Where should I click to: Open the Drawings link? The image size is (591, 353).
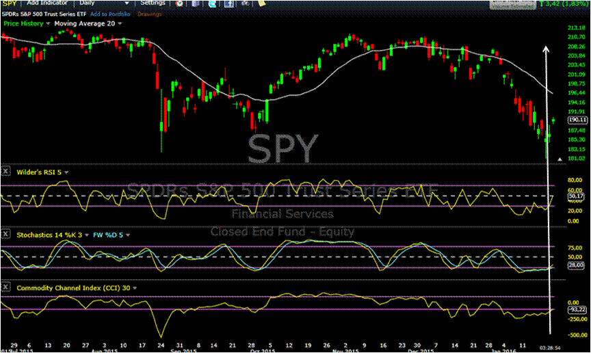149,14
